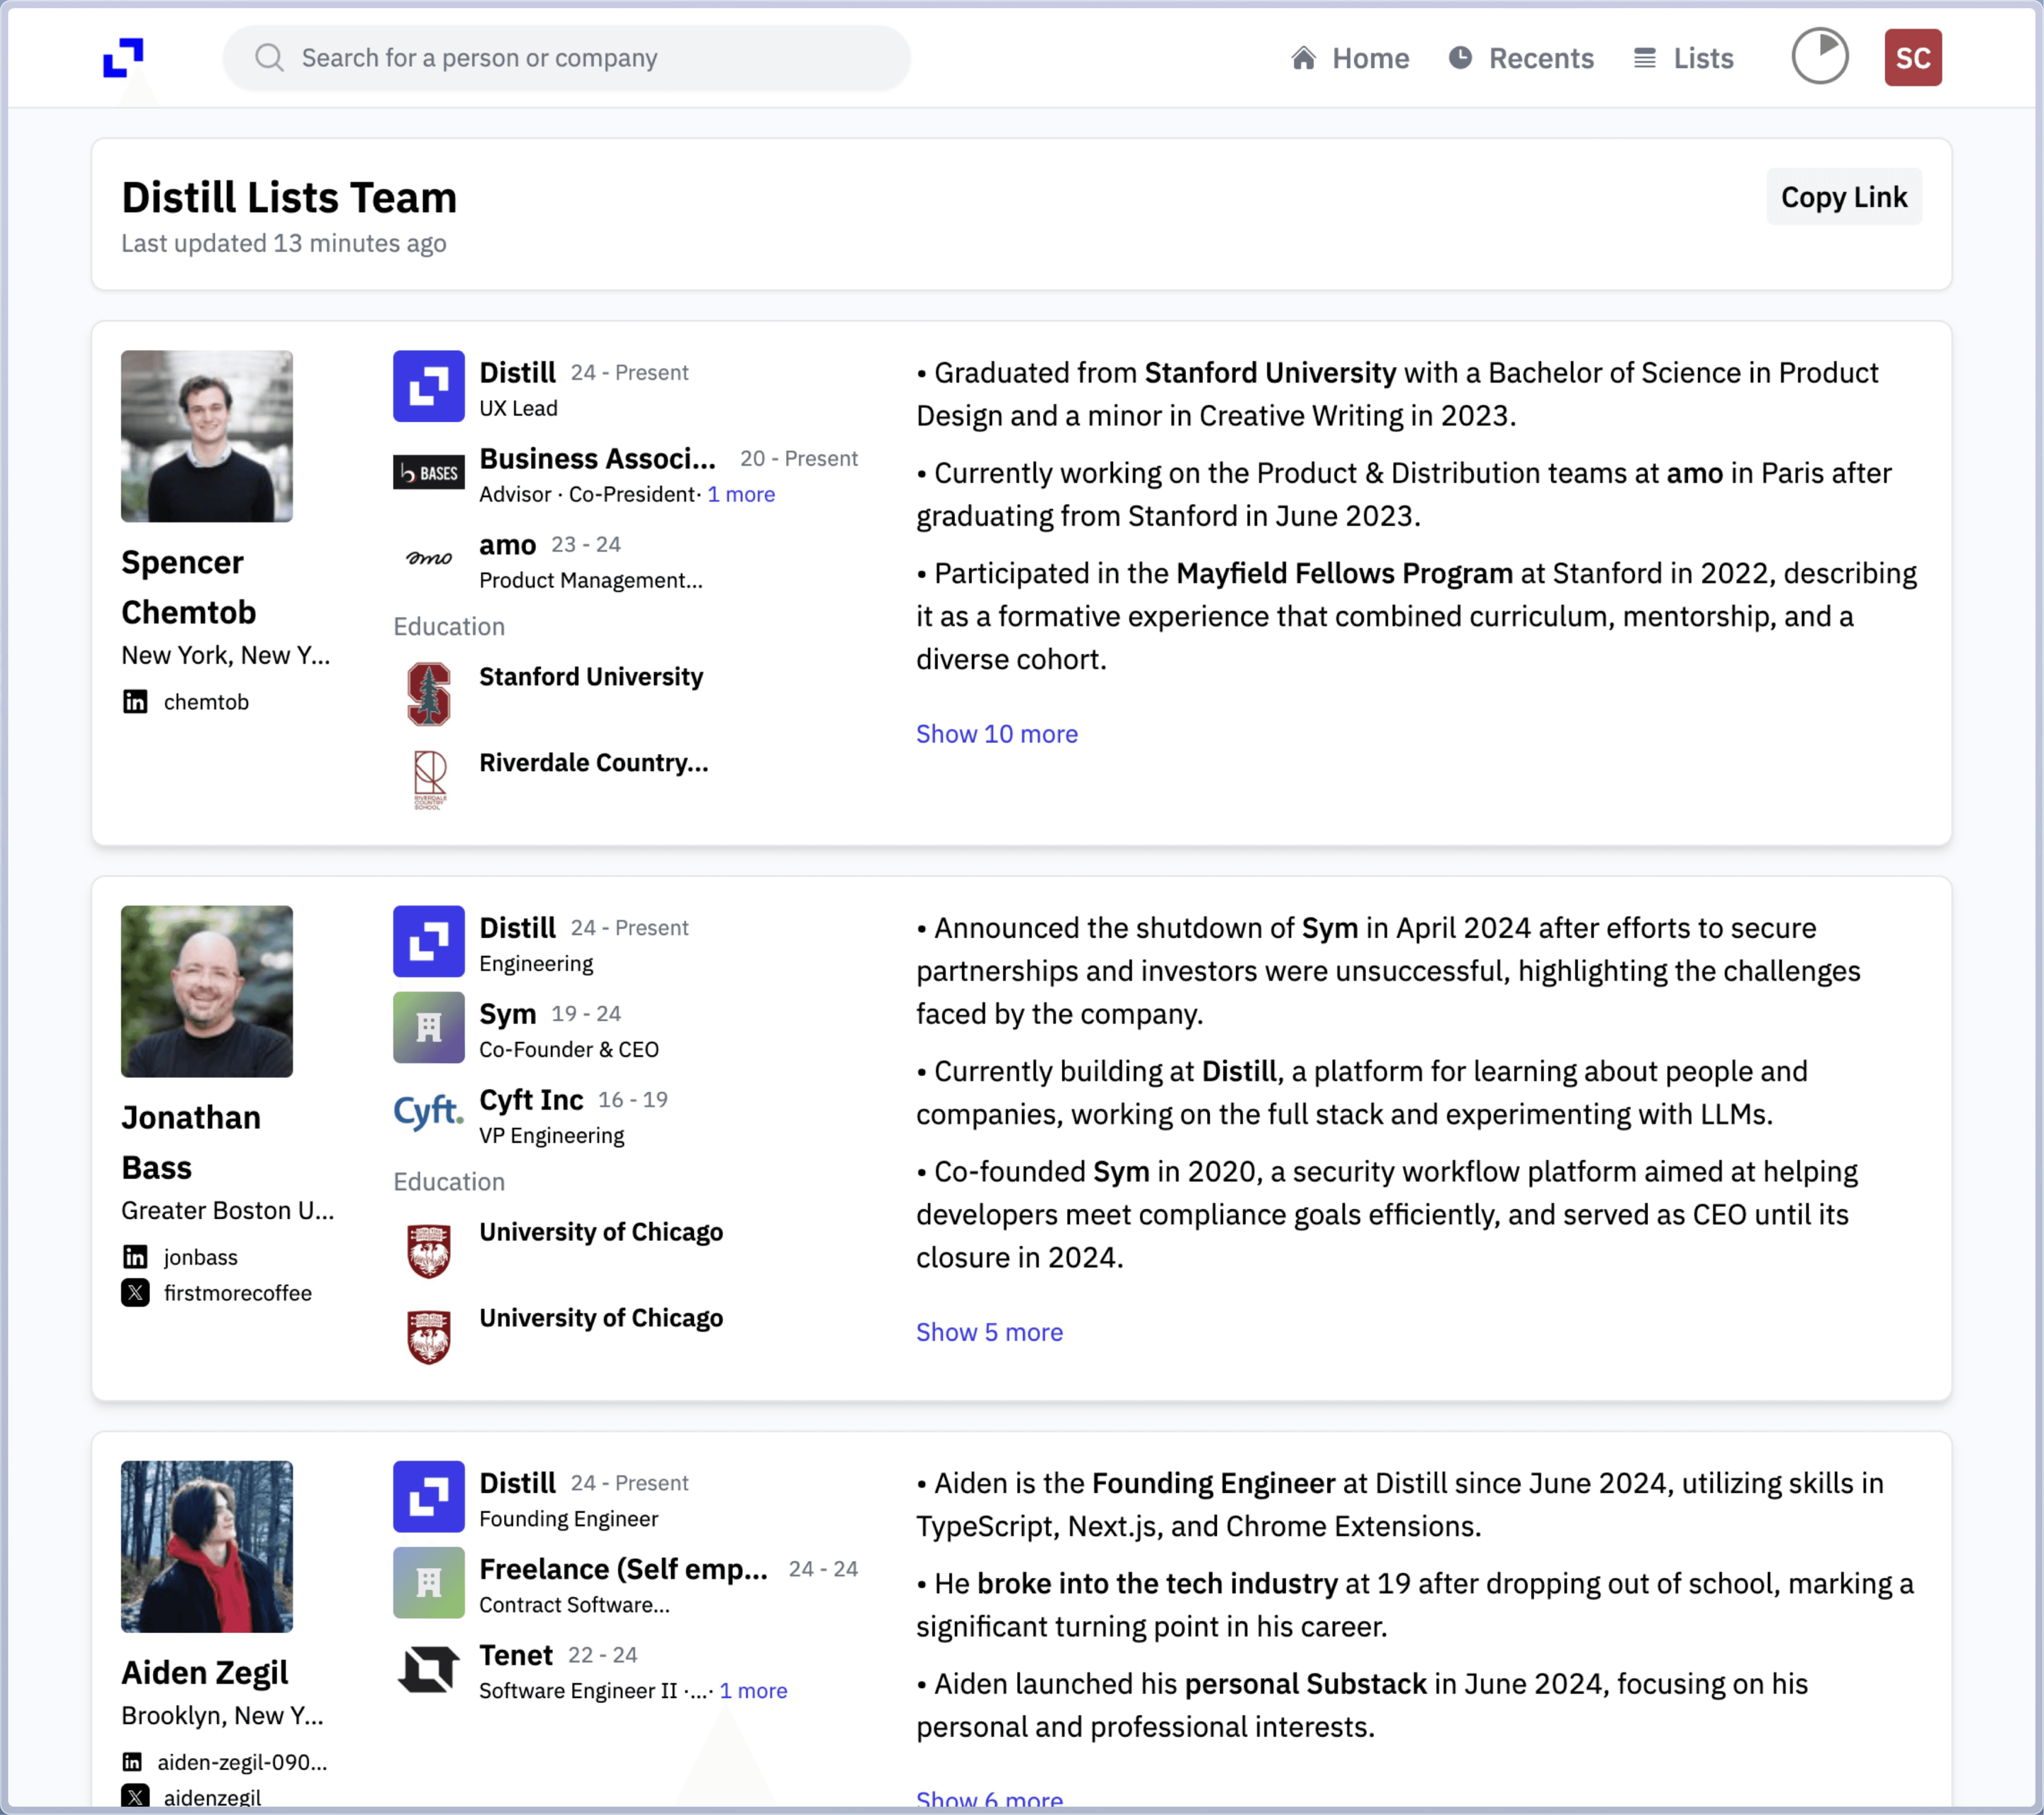Expand Aiden's bullets with Show 6 more
Image resolution: width=2044 pixels, height=1815 pixels.
(x=989, y=1800)
